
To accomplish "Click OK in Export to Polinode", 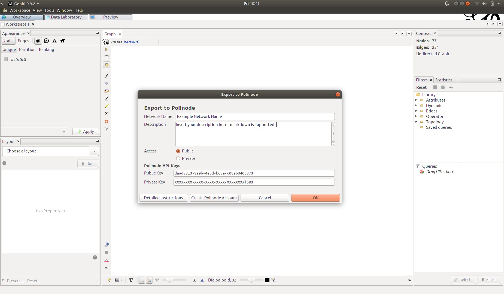I will pos(315,198).
